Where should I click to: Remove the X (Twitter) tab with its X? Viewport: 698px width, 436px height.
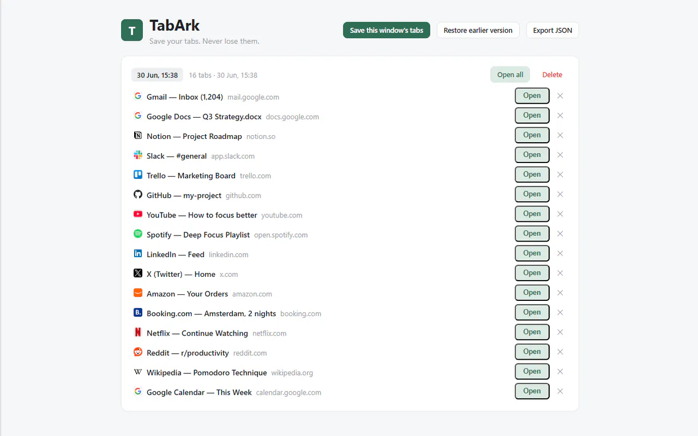560,273
